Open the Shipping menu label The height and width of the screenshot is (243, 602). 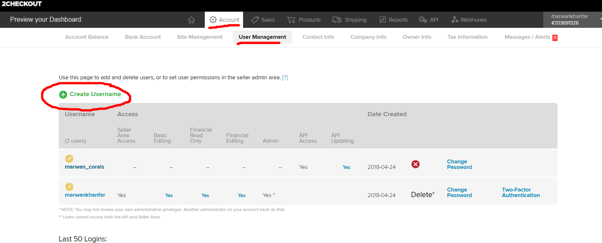tap(355, 20)
